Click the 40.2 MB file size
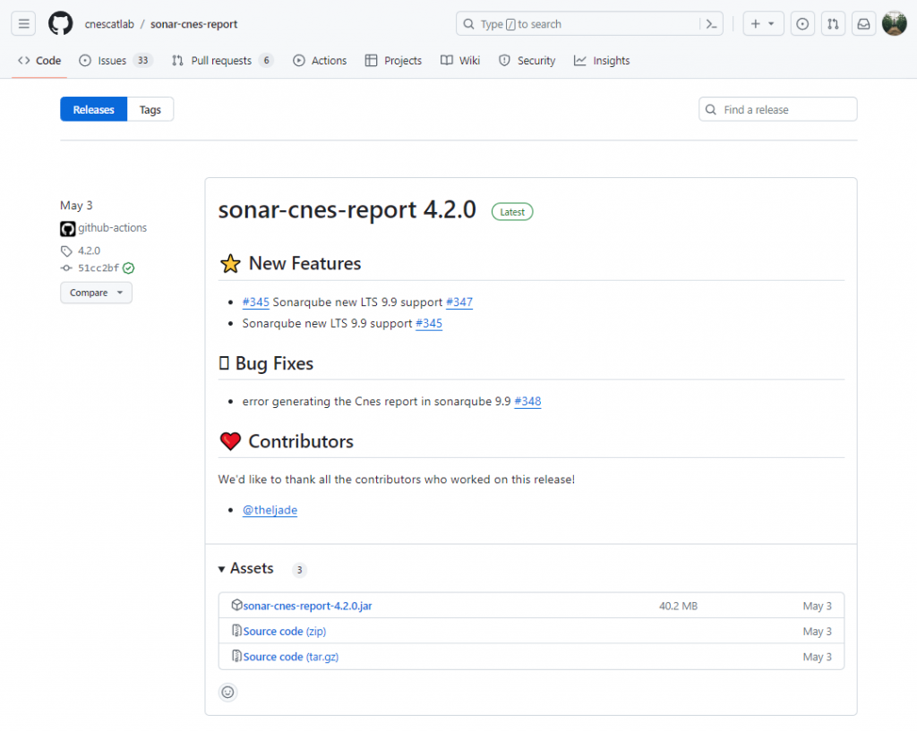The width and height of the screenshot is (917, 731). pos(679,606)
